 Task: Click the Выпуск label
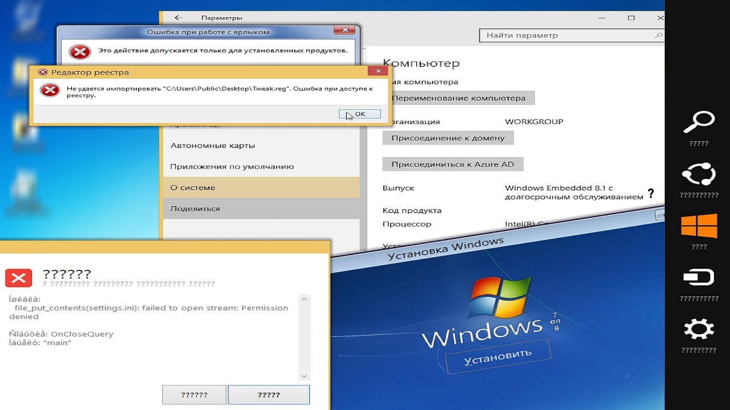click(x=398, y=188)
